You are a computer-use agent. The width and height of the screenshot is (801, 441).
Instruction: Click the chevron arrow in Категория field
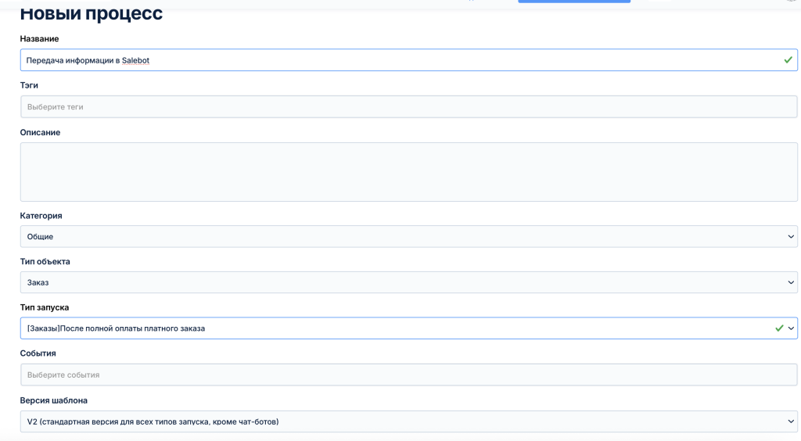pyautogui.click(x=791, y=237)
